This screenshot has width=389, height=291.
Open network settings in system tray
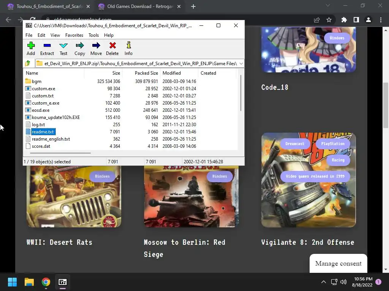pos(334,282)
